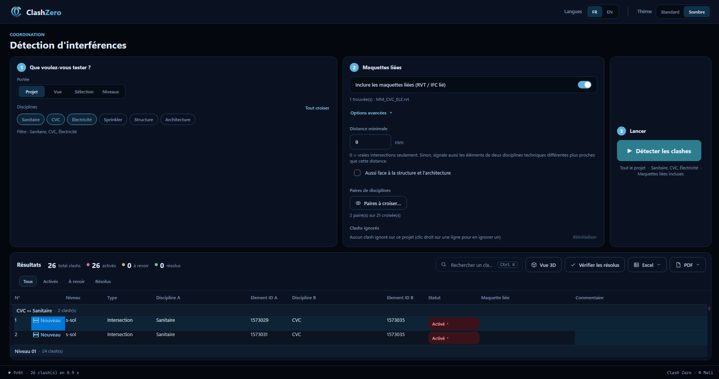Image resolution: width=719 pixels, height=379 pixels.
Task: Click the linked-circles icon in Paires à croiser
Action: 358,203
